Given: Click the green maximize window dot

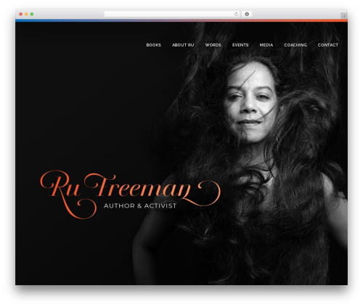Looking at the screenshot, I should pyautogui.click(x=32, y=15).
